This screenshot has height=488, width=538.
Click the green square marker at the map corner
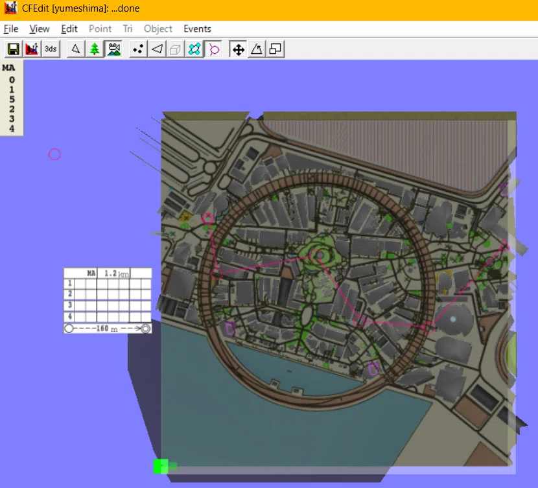click(x=161, y=467)
